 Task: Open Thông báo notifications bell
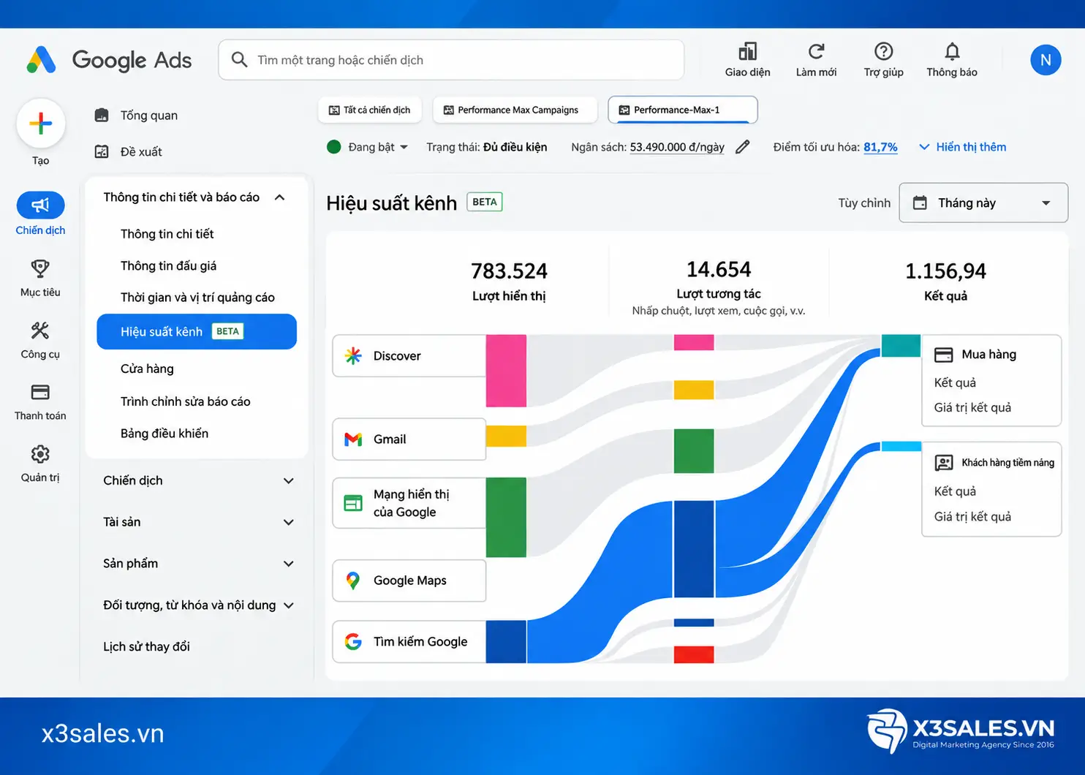click(x=952, y=51)
